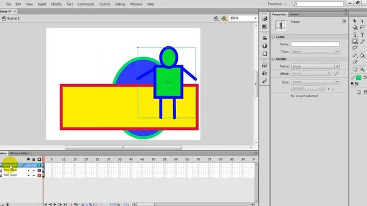Toggle Show or Hide All Layers eye
The image size is (367, 206).
[x=28, y=159]
